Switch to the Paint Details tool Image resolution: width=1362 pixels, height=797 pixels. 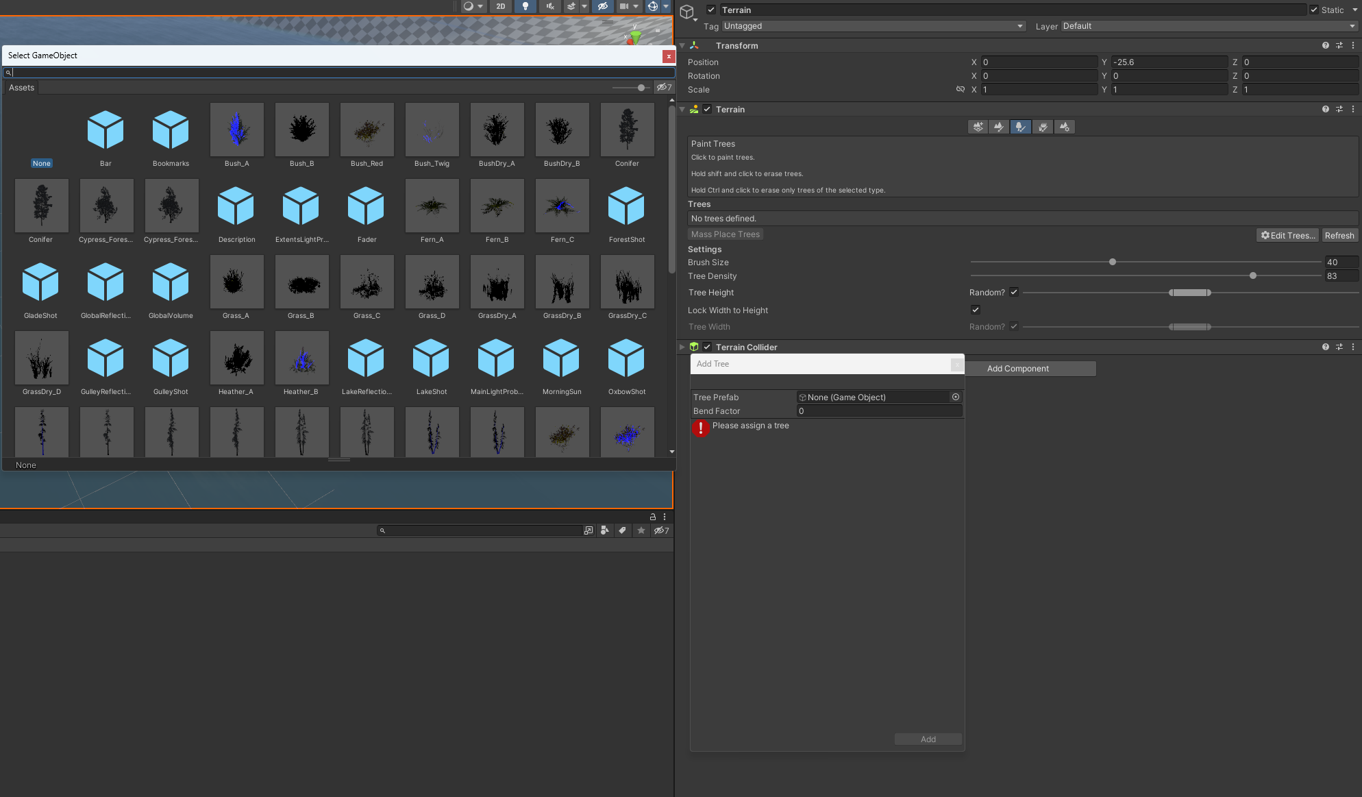(x=1042, y=127)
